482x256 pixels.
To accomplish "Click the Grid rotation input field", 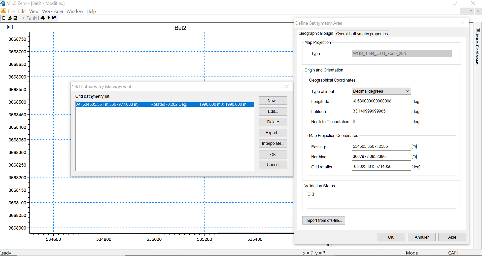I will [x=381, y=167].
